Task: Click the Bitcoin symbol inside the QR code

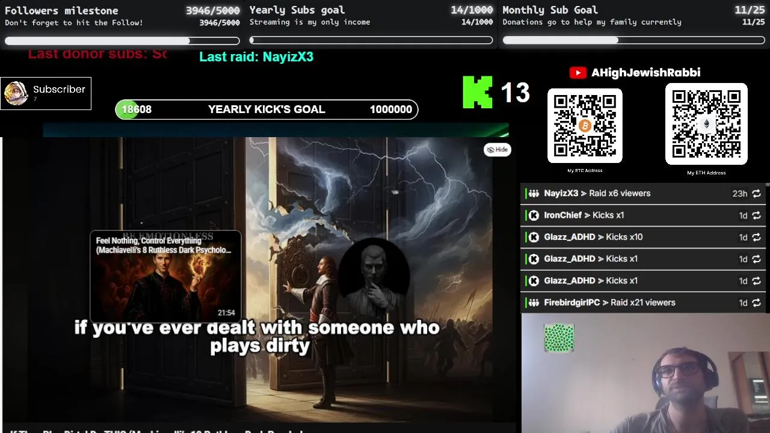Action: 585,126
